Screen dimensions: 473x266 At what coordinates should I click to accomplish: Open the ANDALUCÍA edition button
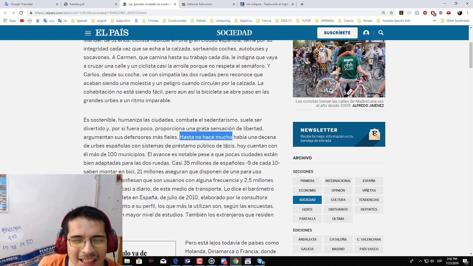307,239
